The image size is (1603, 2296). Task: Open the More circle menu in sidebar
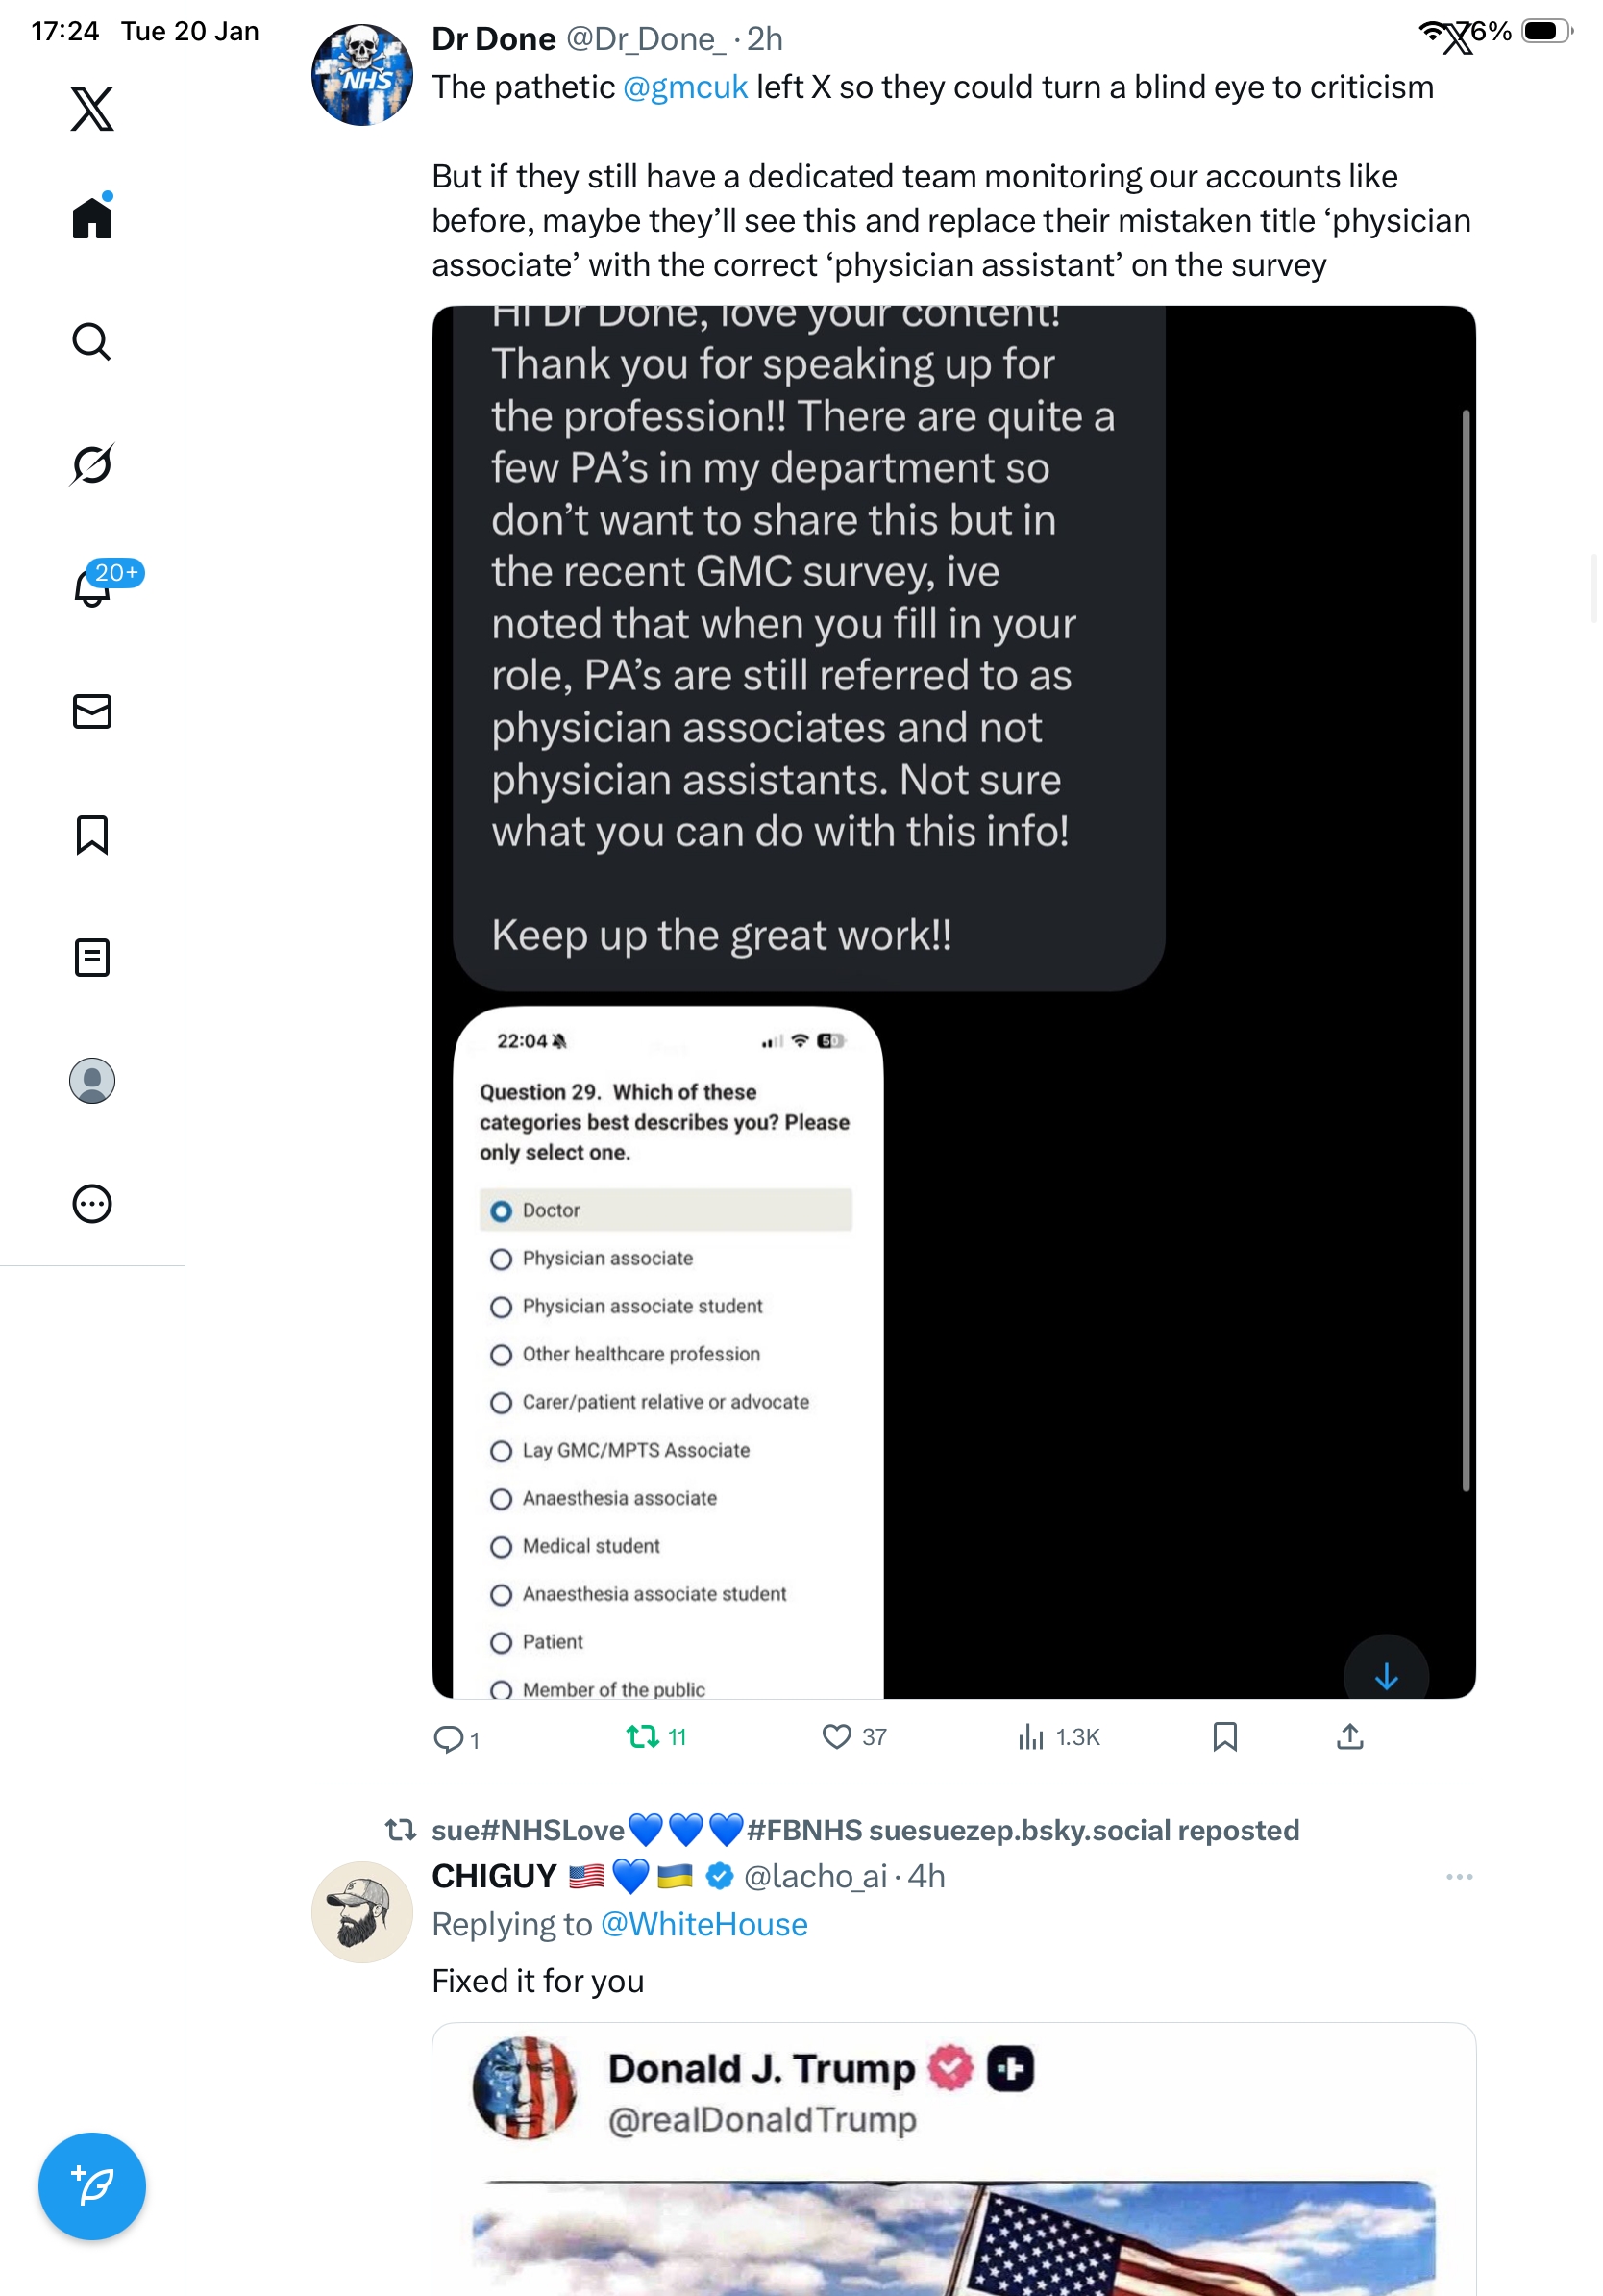92,1204
